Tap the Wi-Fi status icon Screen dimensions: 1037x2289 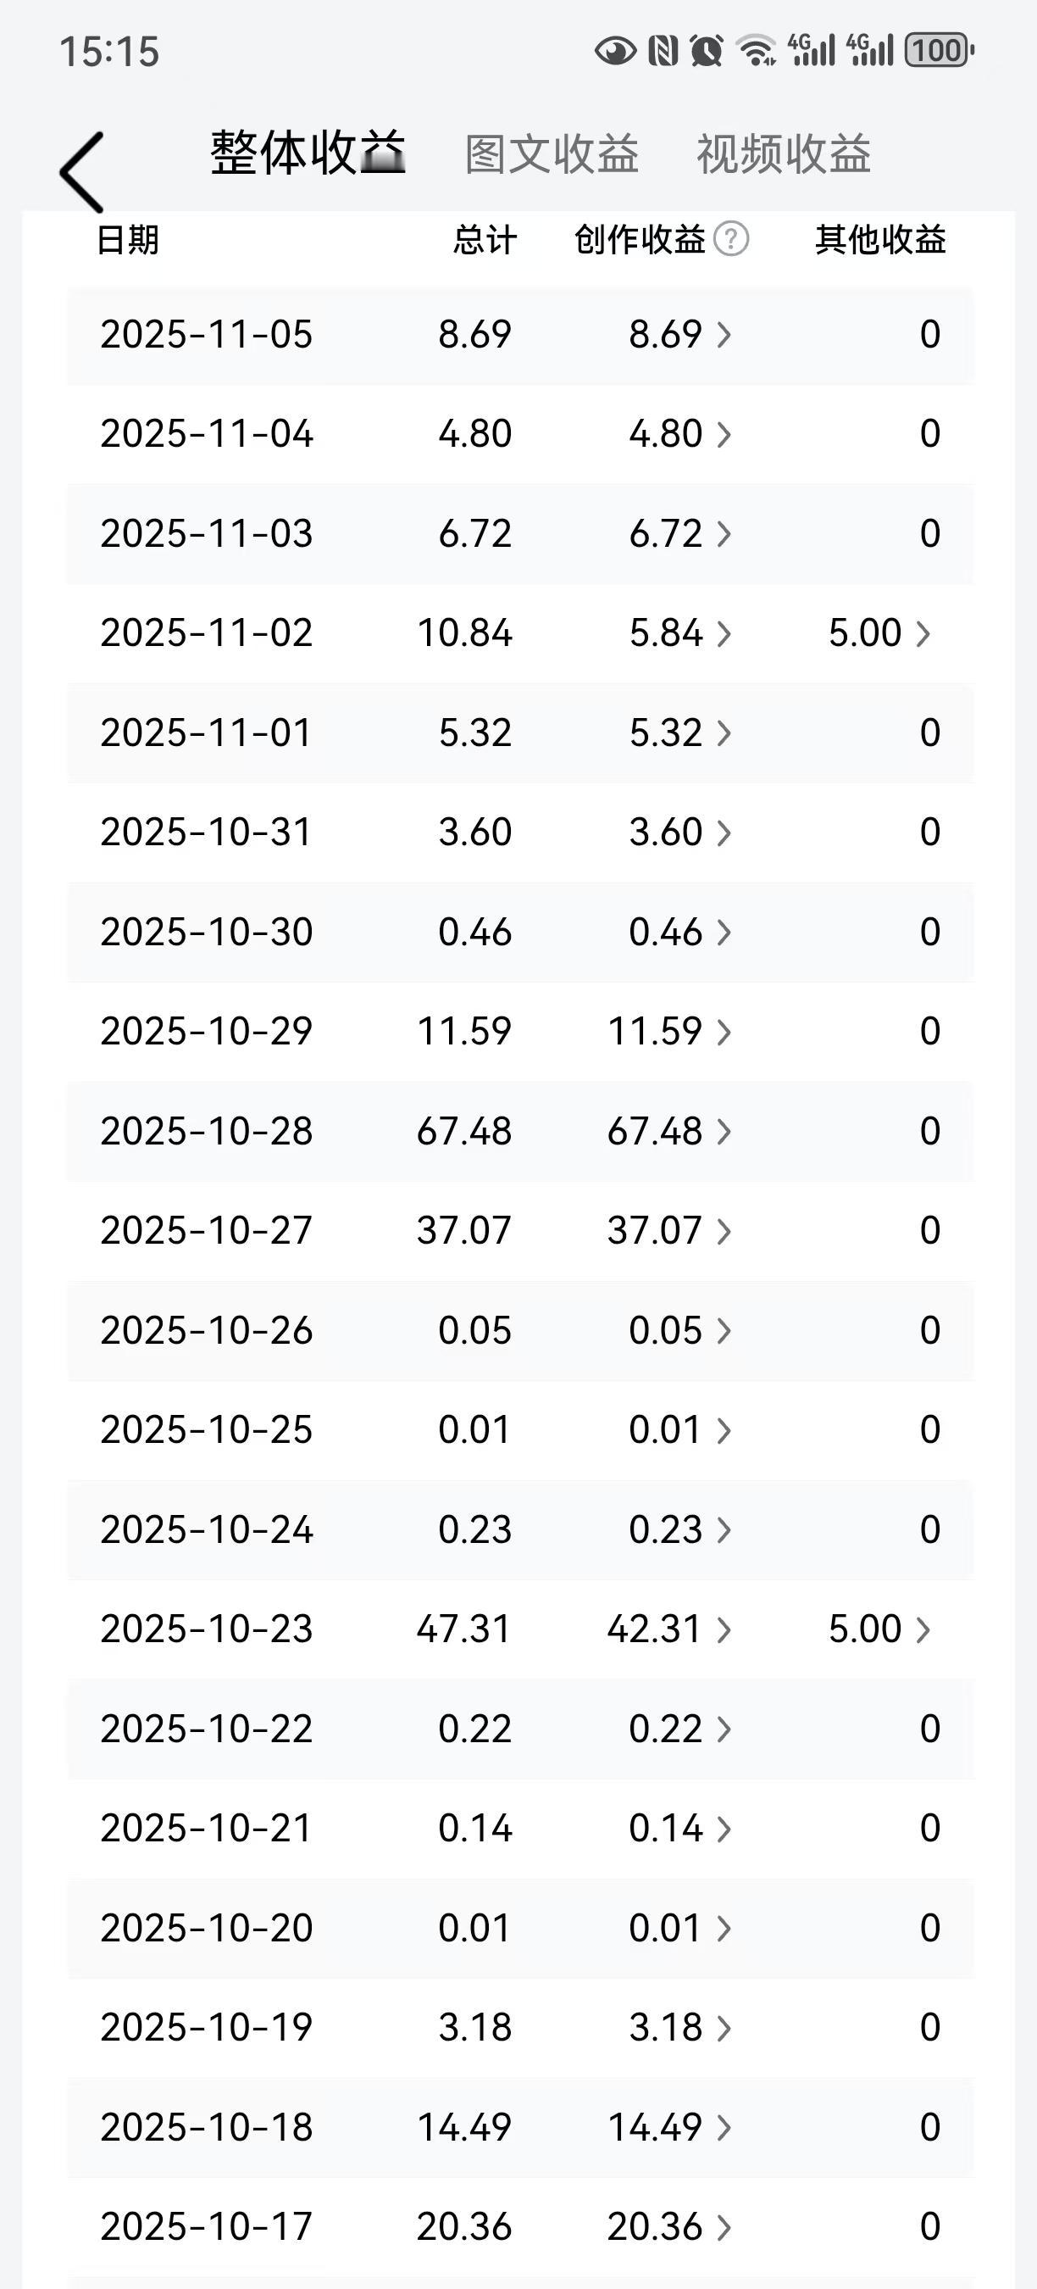(757, 51)
